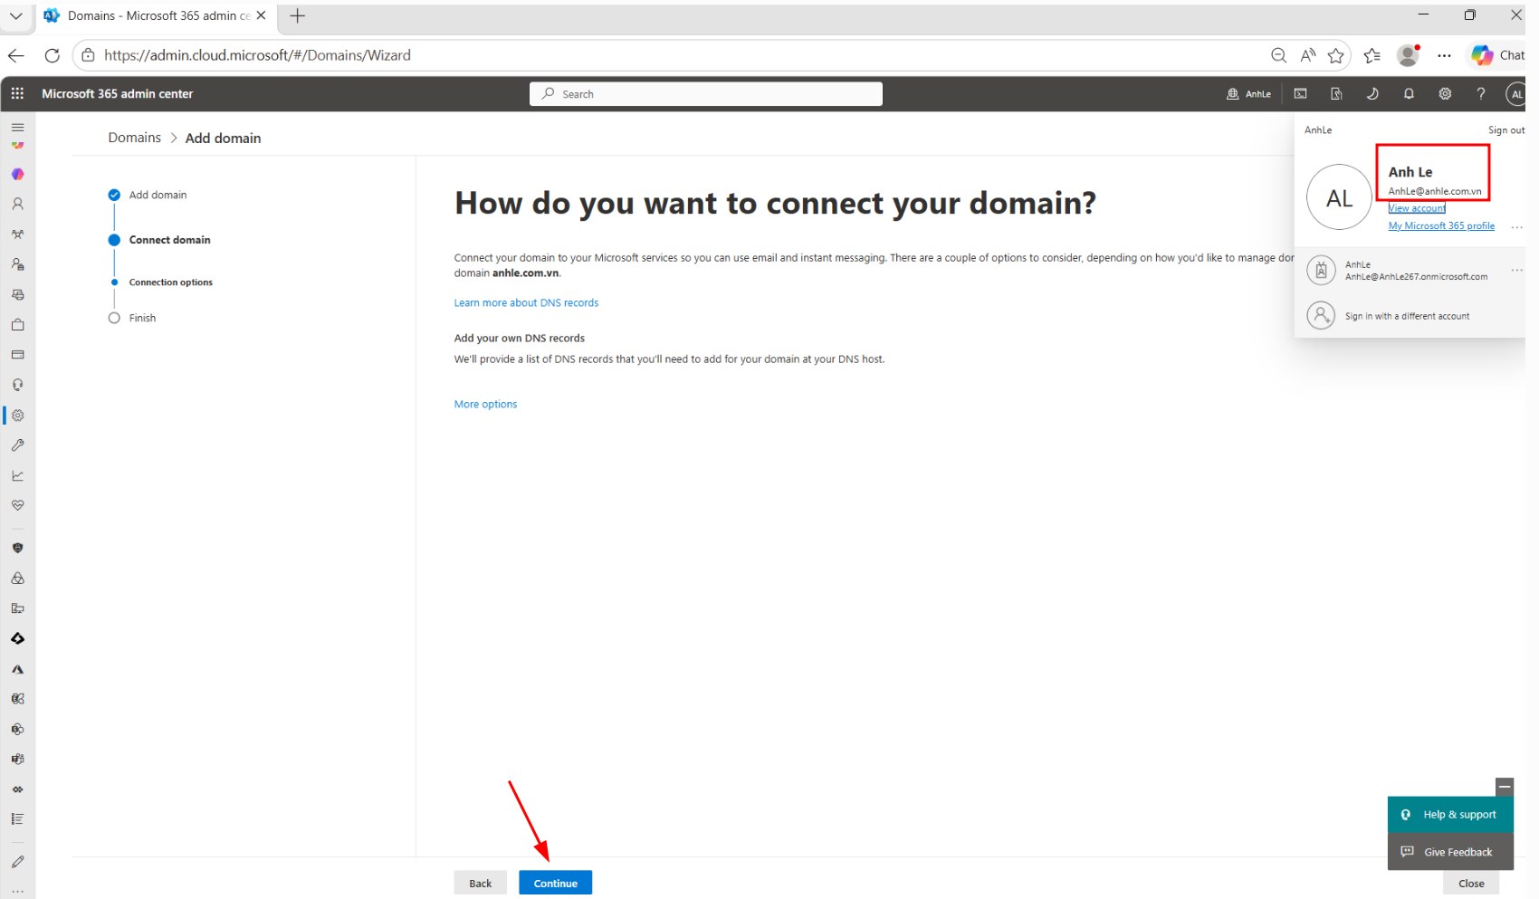Select the Add domain wizard step
Screen dimensions: 1539x899
click(x=158, y=195)
